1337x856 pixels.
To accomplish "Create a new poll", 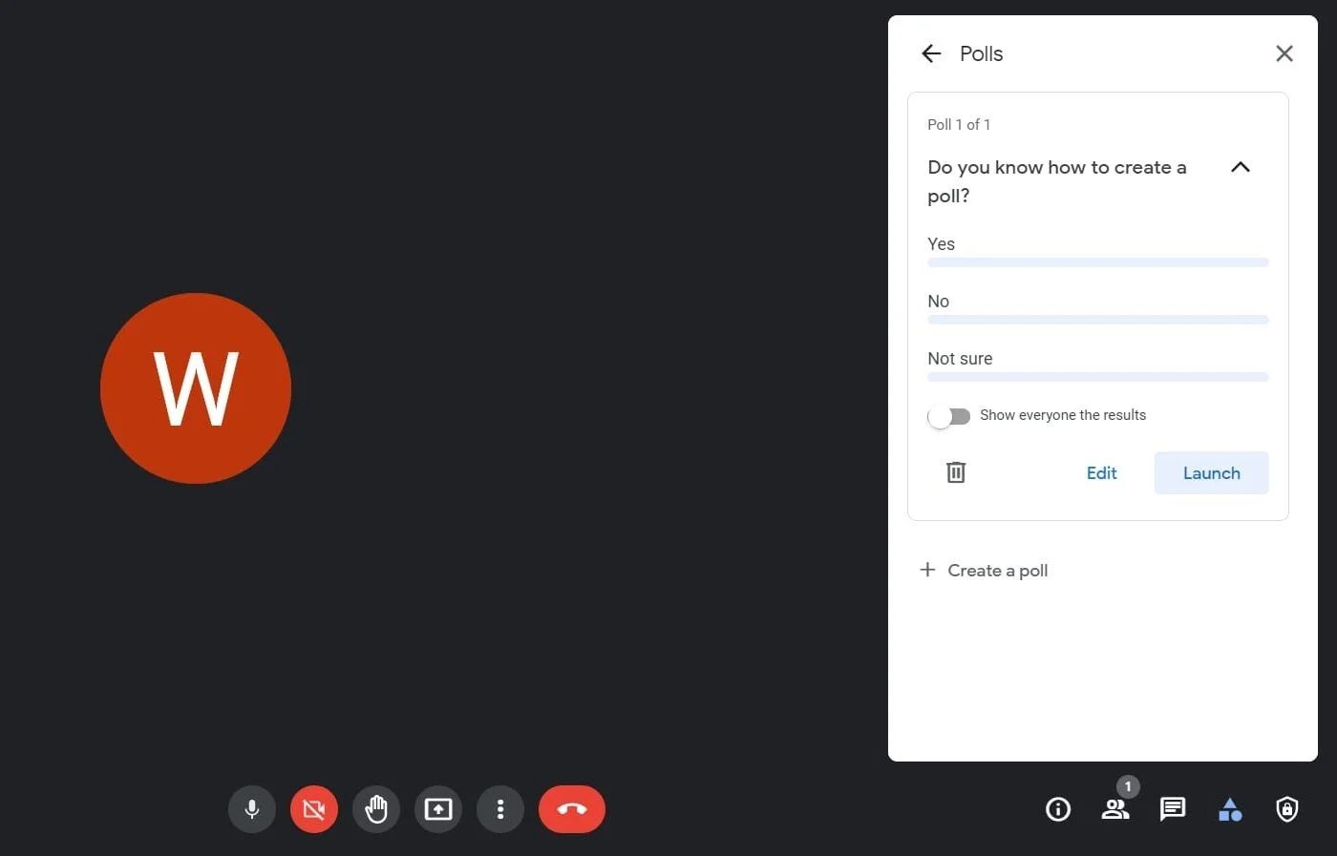I will point(984,570).
